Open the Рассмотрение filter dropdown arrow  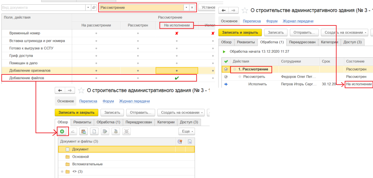click(186, 7)
